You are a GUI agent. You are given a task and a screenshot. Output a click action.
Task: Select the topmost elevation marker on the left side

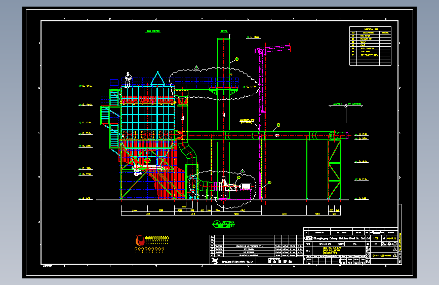86,86
